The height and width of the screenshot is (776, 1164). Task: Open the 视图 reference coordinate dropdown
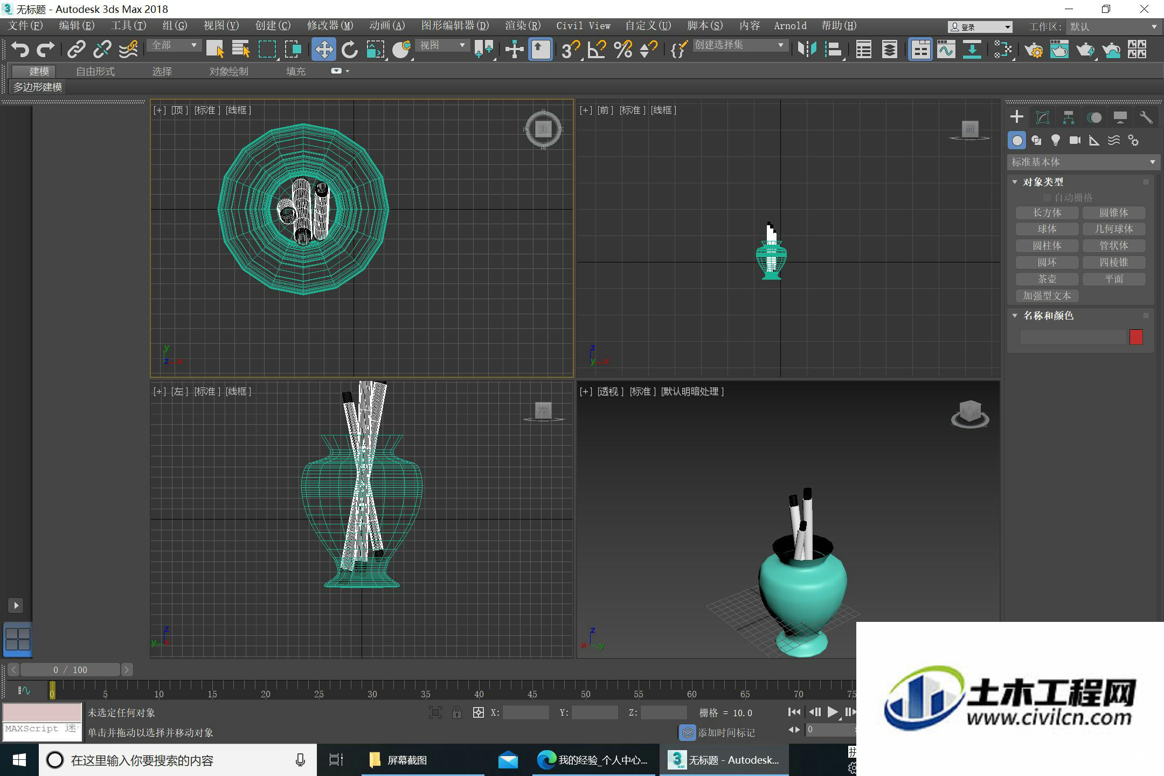[442, 45]
